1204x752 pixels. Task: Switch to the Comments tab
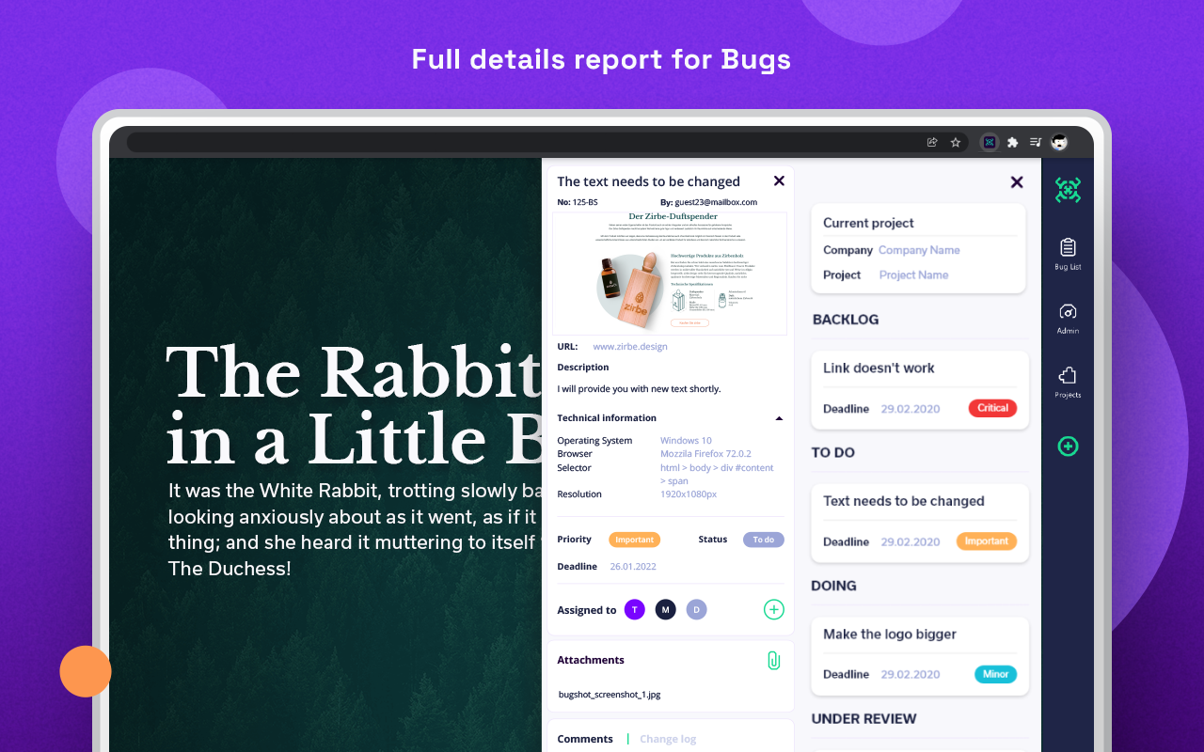[585, 739]
